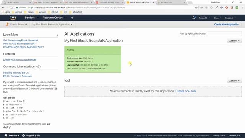This screenshot has height=138, width=245.
Task: Expand the Services dropdown
Action: pyautogui.click(x=31, y=18)
